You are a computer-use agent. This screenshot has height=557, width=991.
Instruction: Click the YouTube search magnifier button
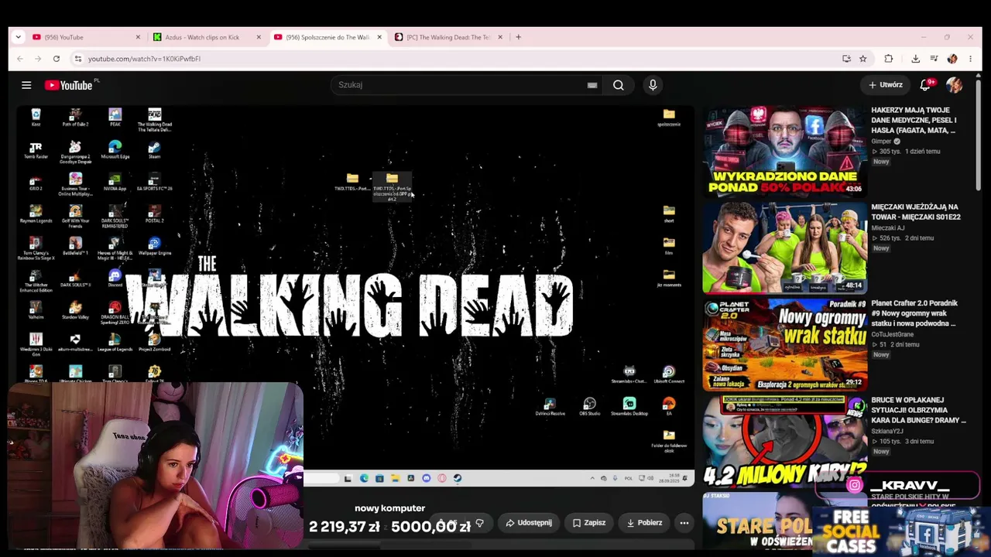click(x=619, y=85)
